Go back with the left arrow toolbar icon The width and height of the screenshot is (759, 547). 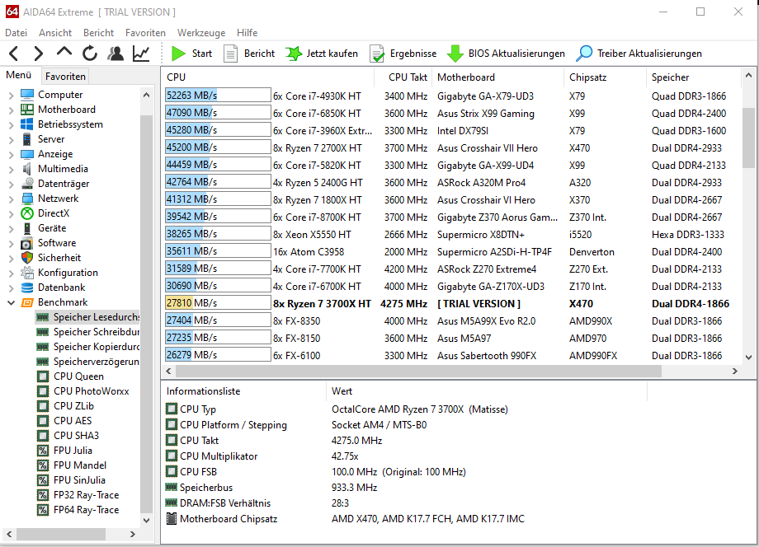13,54
